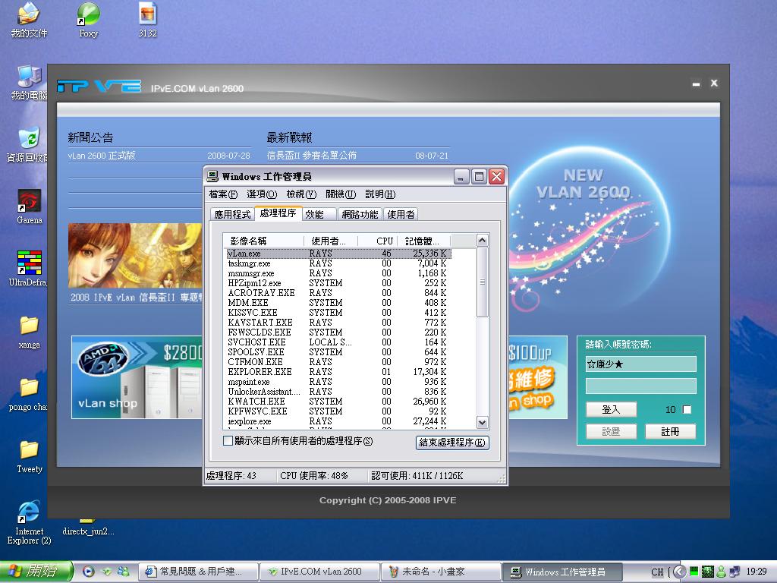Select the UltraDefrag desktop icon
The height and width of the screenshot is (583, 777).
point(29,263)
